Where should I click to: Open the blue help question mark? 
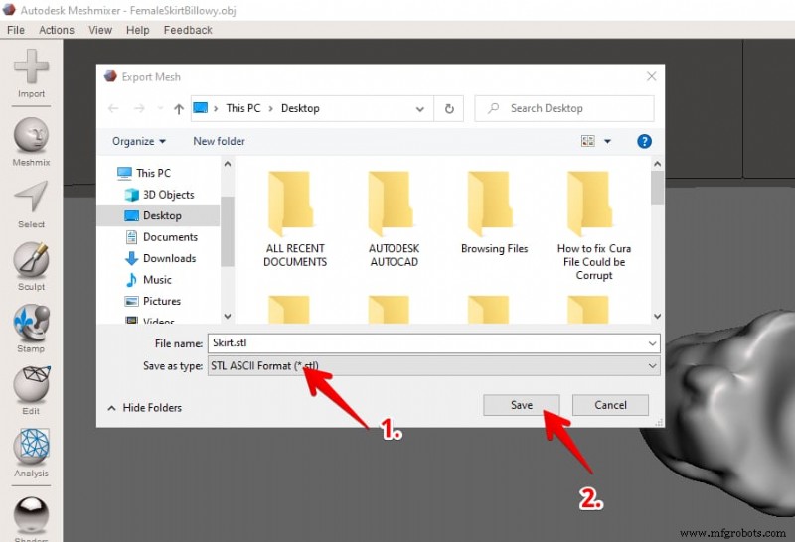point(644,141)
